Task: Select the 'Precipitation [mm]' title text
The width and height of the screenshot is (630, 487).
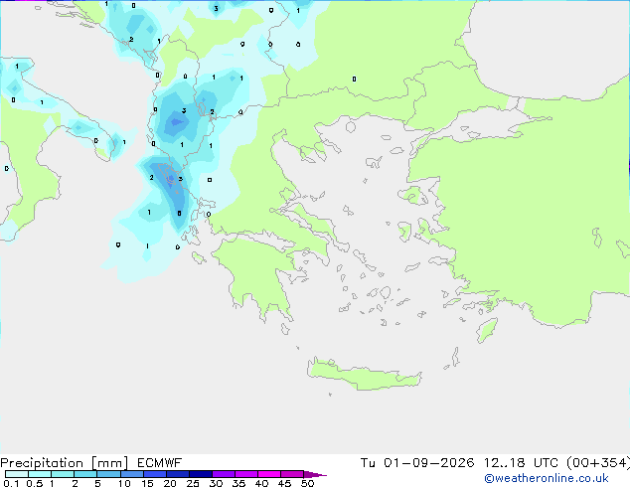Action: click(x=65, y=463)
